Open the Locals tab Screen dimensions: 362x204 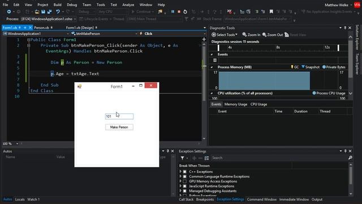tap(20, 199)
